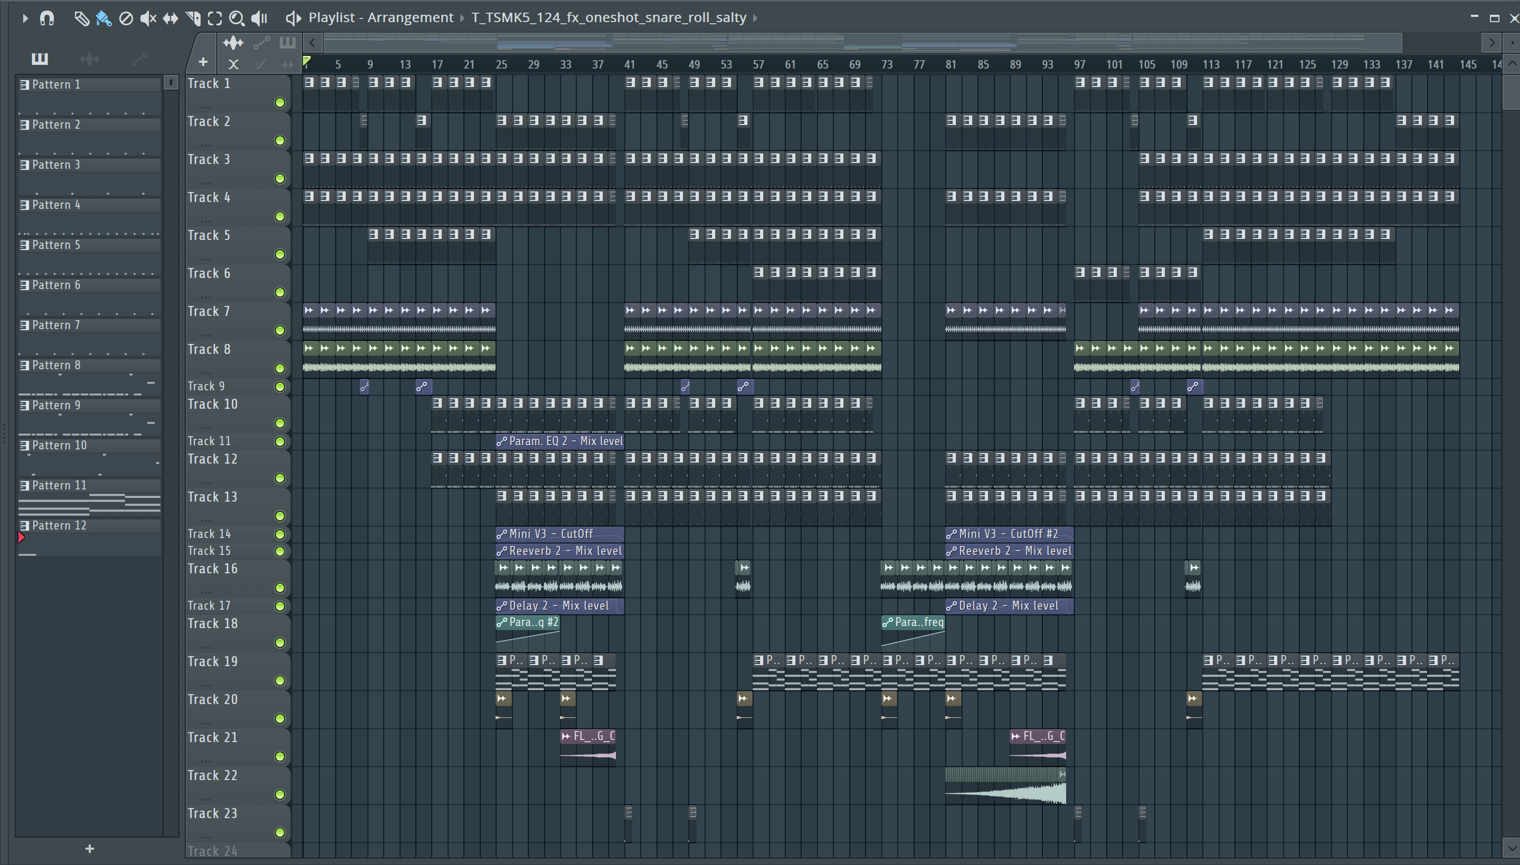
Task: Click the pattern picker scrollbar handle
Action: pyautogui.click(x=170, y=83)
